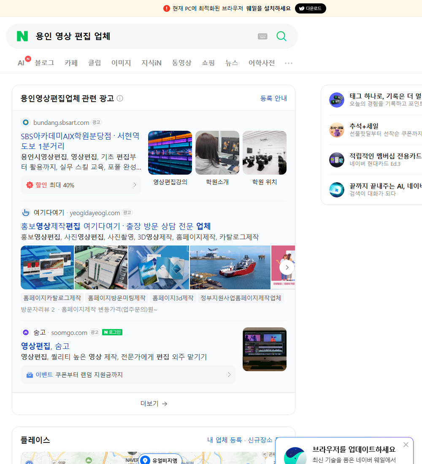The height and width of the screenshot is (464, 422).
Task: Open 홍보영상제작편집 여기다여기 ad title
Action: click(116, 227)
